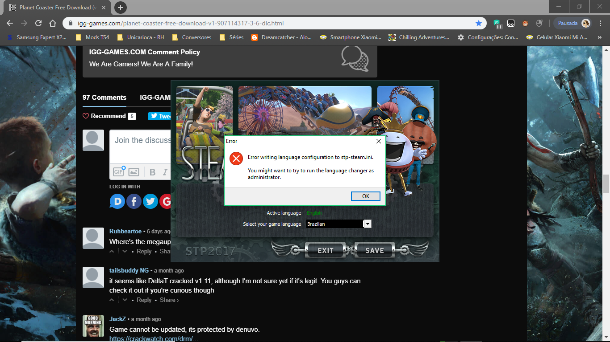The width and height of the screenshot is (610, 342).
Task: Click the IGG-GAMES.COM Comment Policy heading
Action: coord(145,52)
